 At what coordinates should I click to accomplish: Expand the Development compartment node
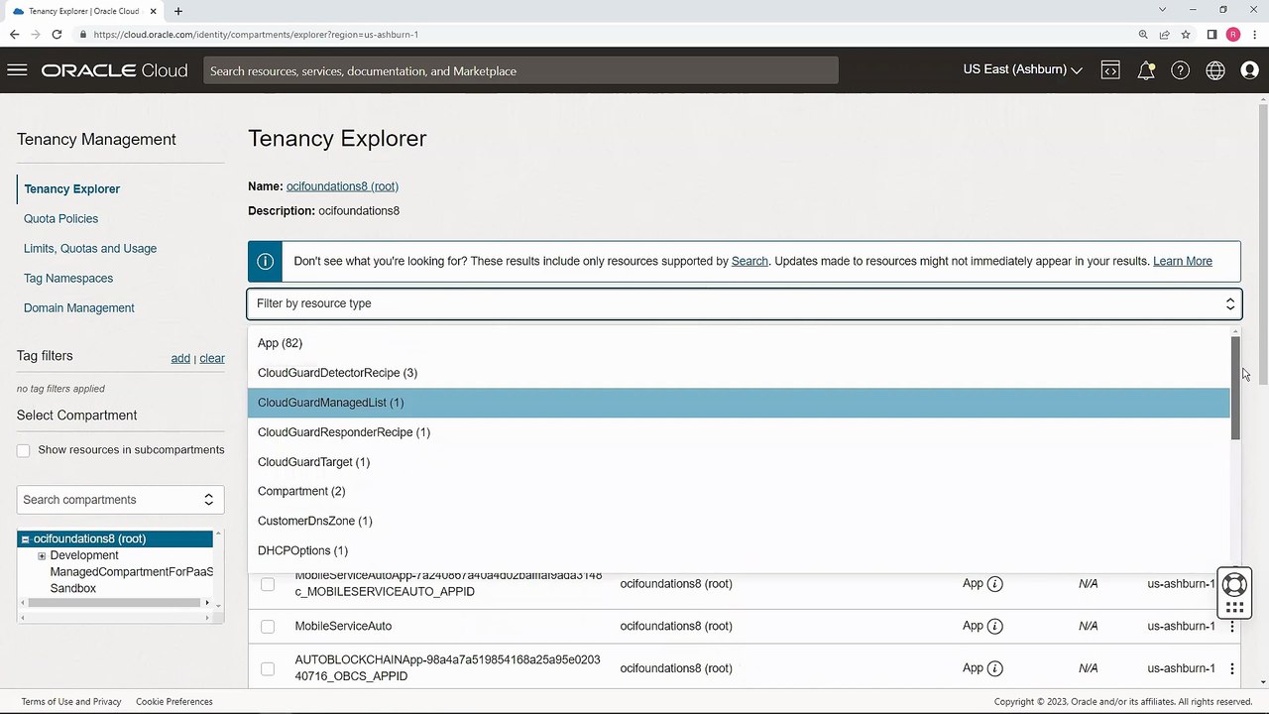(42, 556)
